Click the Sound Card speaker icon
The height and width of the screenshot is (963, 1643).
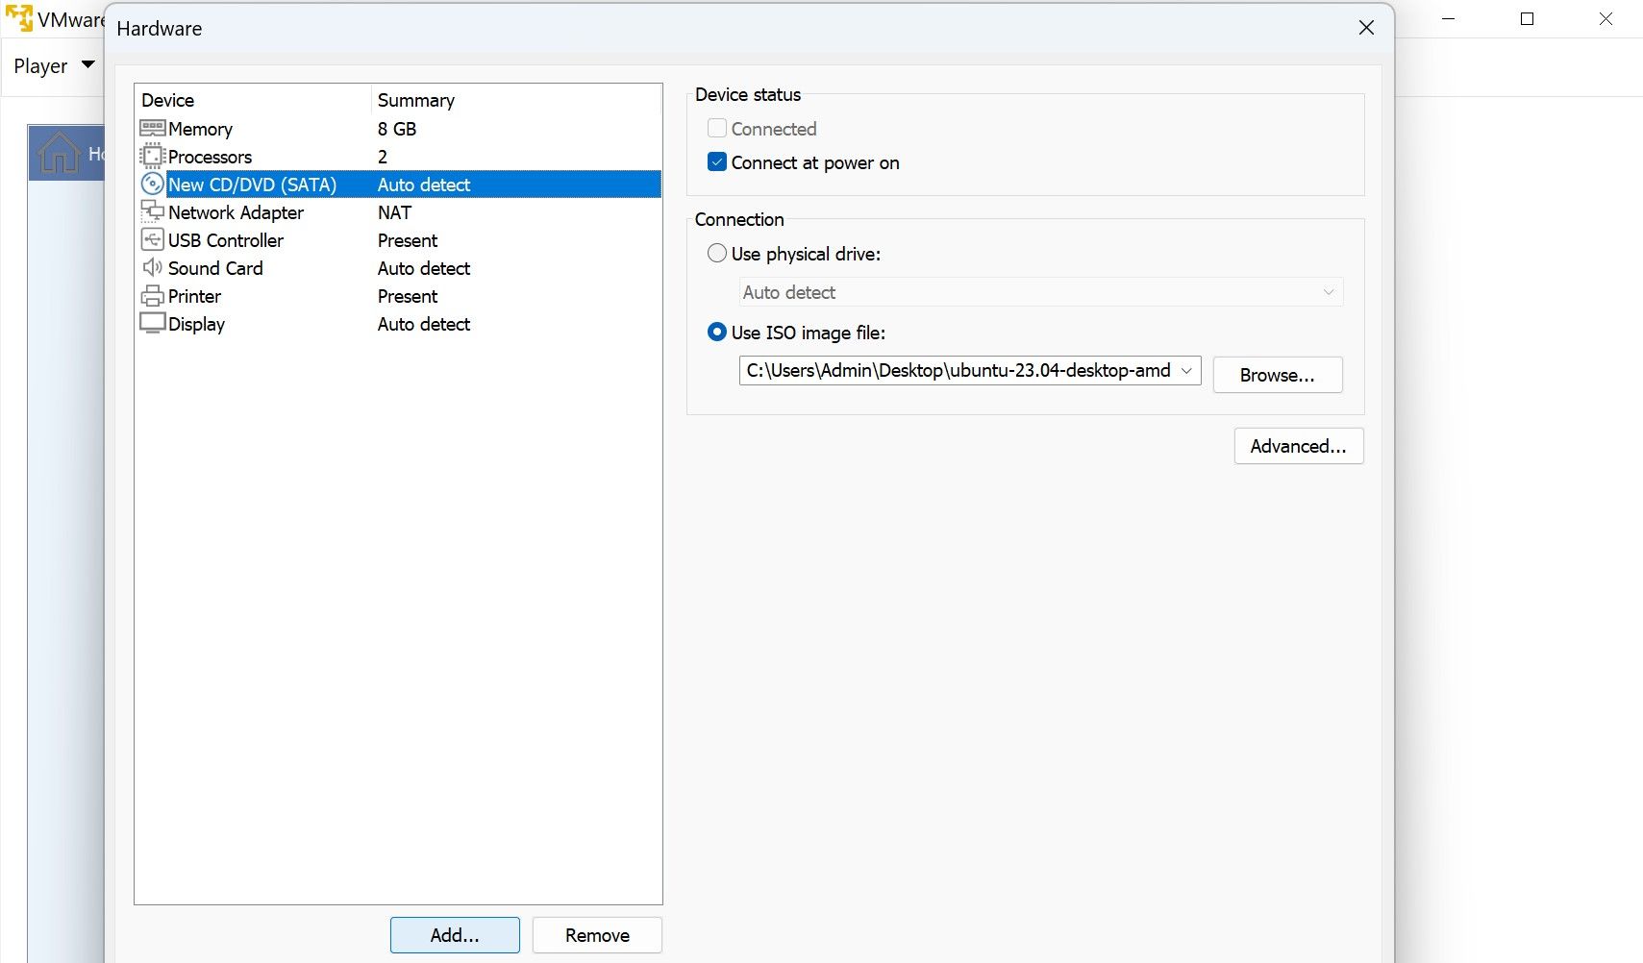click(x=152, y=268)
